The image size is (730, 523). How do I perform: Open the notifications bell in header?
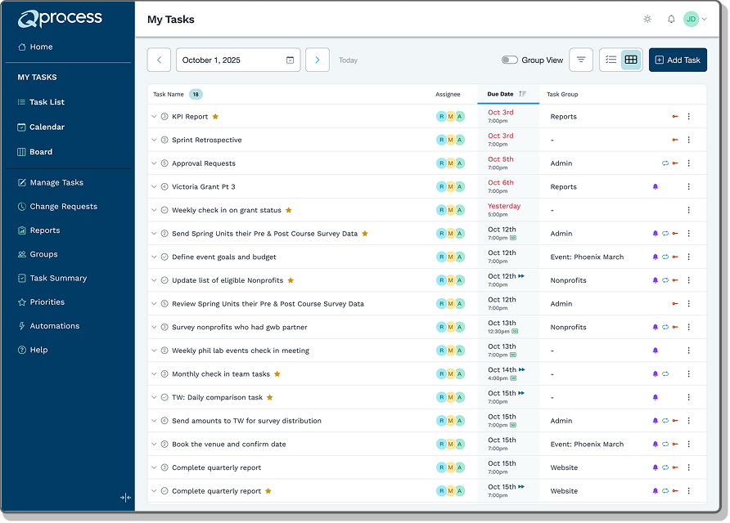[x=671, y=19]
